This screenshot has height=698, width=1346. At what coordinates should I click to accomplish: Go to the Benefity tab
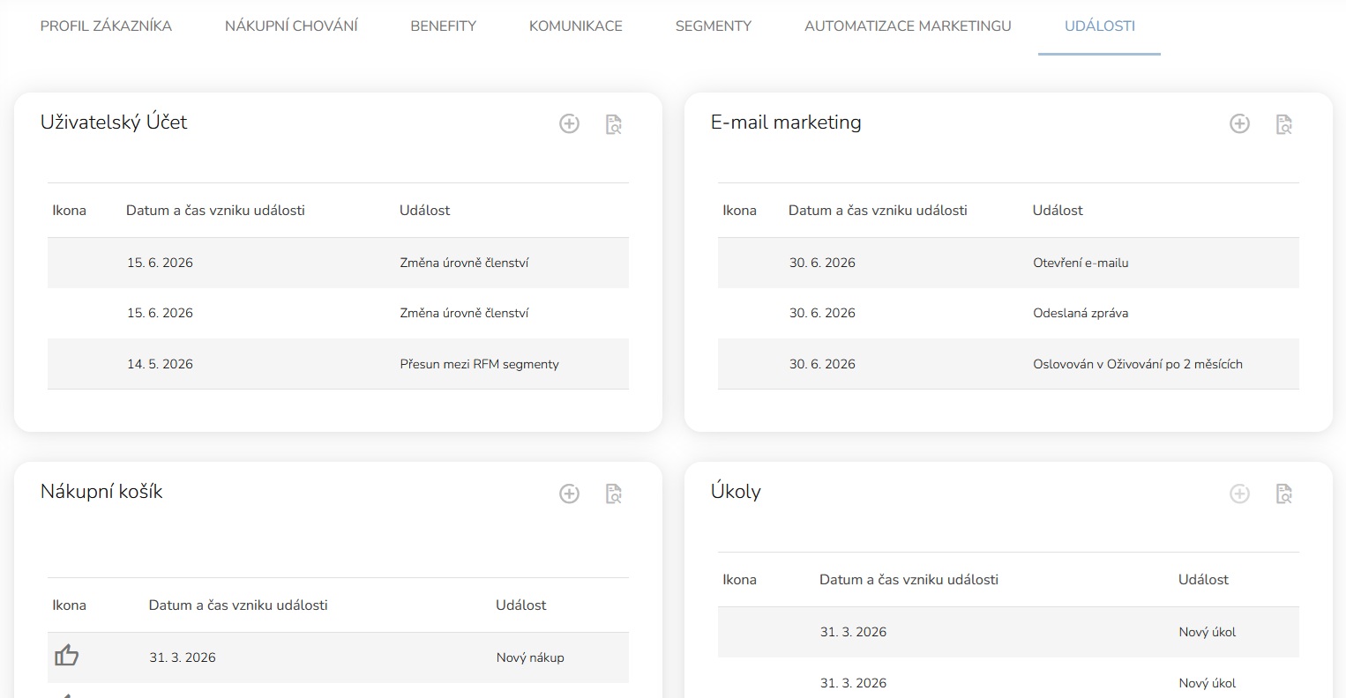point(443,26)
